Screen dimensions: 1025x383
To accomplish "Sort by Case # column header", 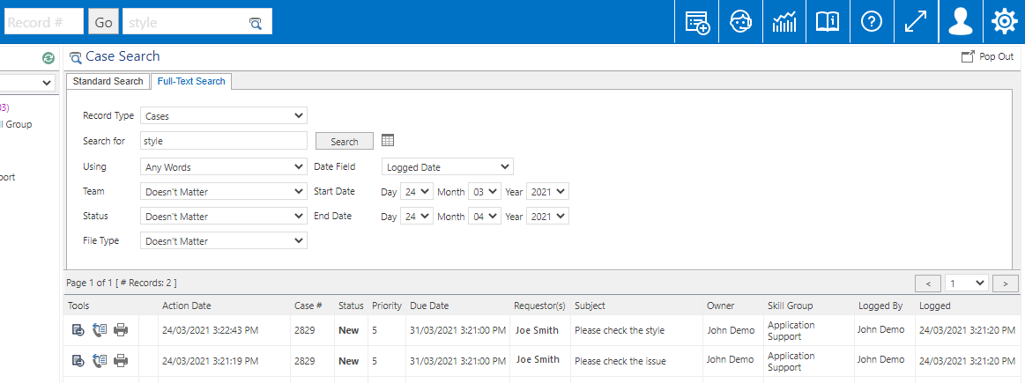I will coord(308,306).
